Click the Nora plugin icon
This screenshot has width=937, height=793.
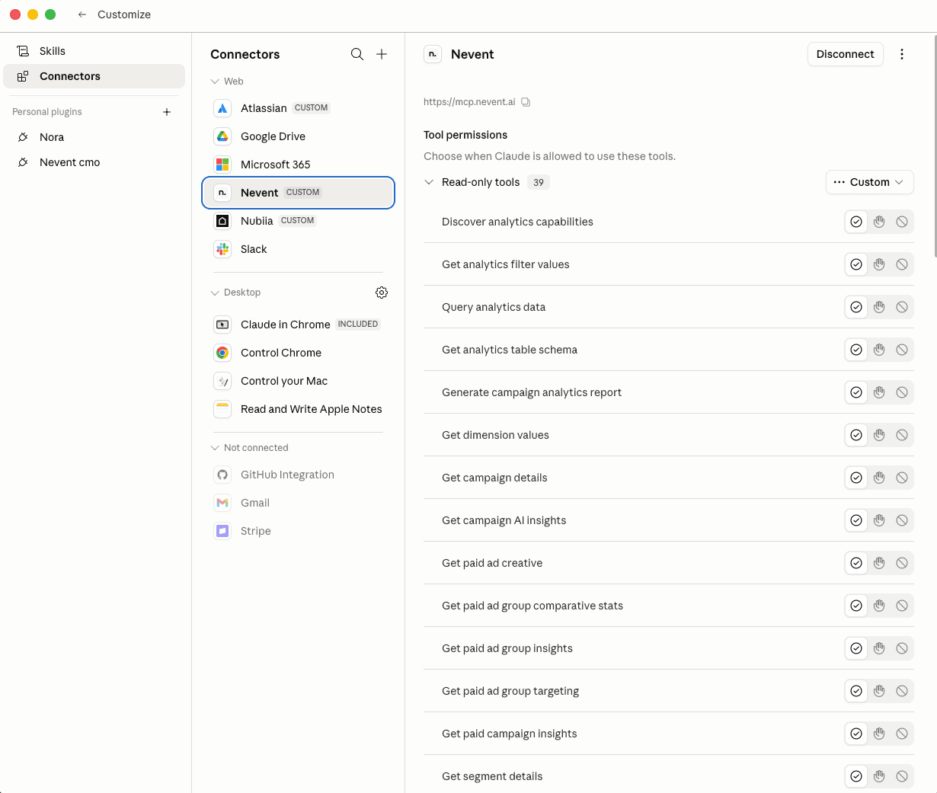click(23, 137)
